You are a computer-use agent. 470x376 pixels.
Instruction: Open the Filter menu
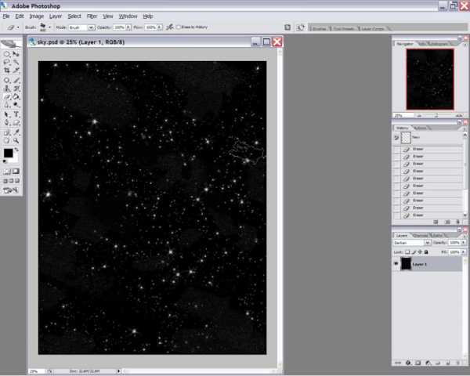pos(92,16)
